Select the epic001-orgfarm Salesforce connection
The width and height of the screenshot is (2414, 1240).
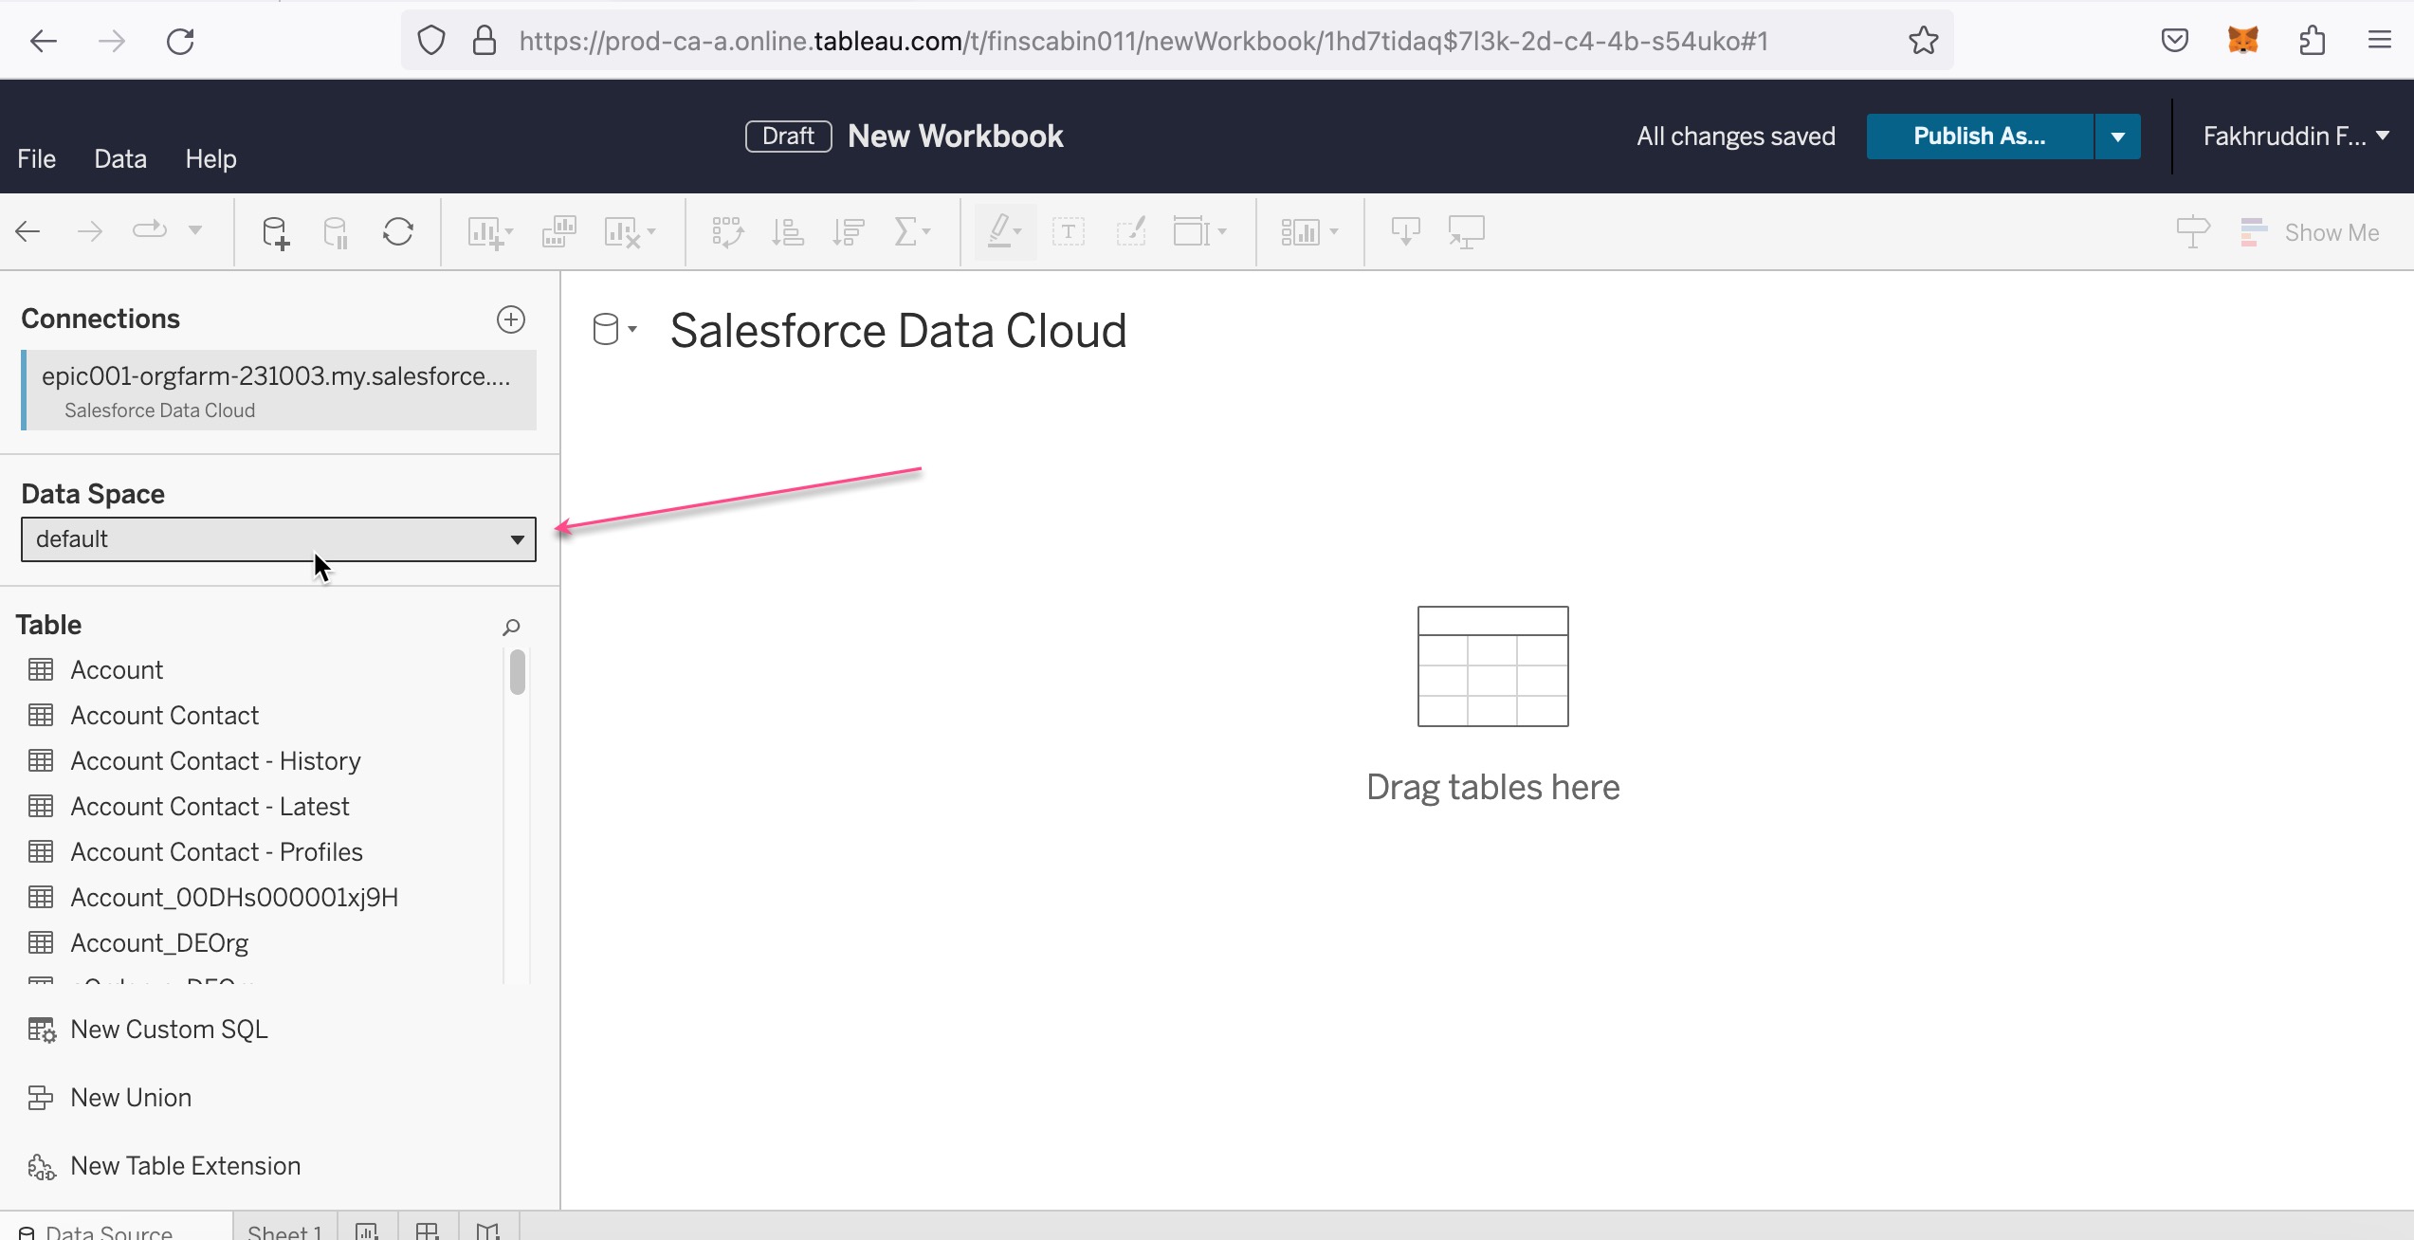coord(279,391)
